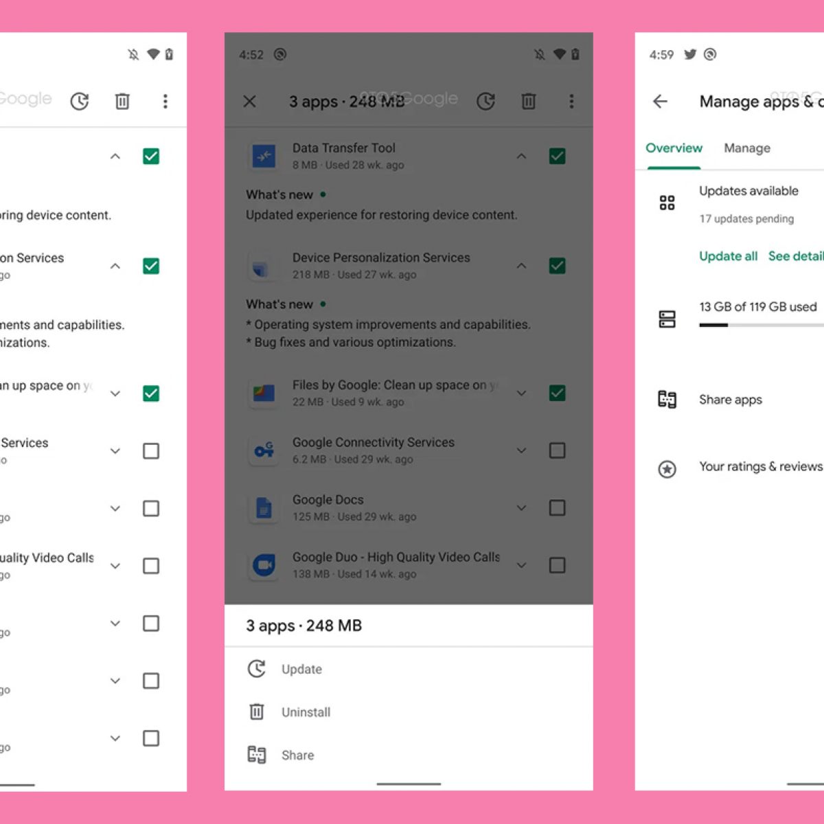Tap the Share apps icon on right phone
824x824 pixels.
pos(667,399)
